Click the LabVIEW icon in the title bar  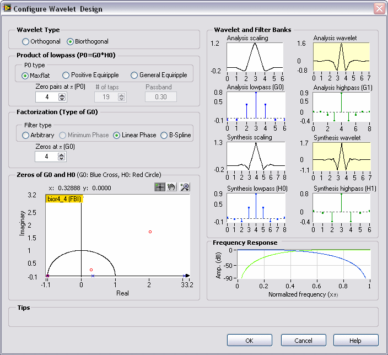coord(7,9)
